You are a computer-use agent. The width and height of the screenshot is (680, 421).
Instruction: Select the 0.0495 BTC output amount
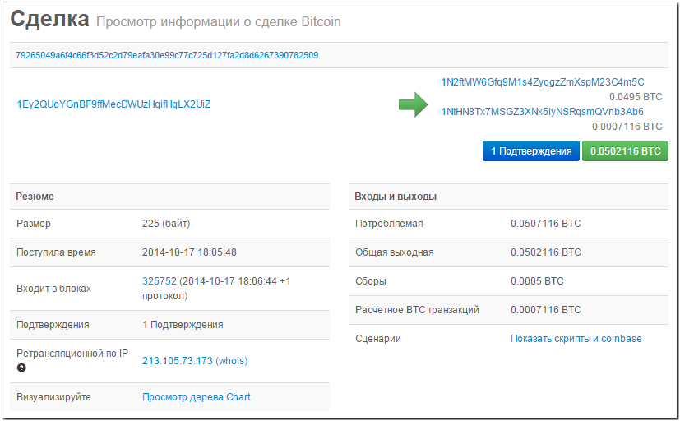[636, 97]
